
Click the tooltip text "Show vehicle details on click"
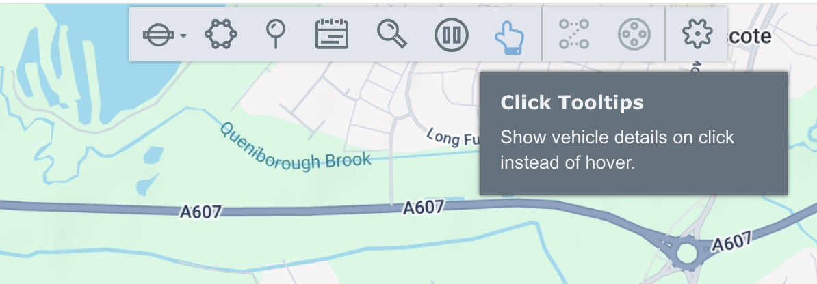tap(617, 137)
